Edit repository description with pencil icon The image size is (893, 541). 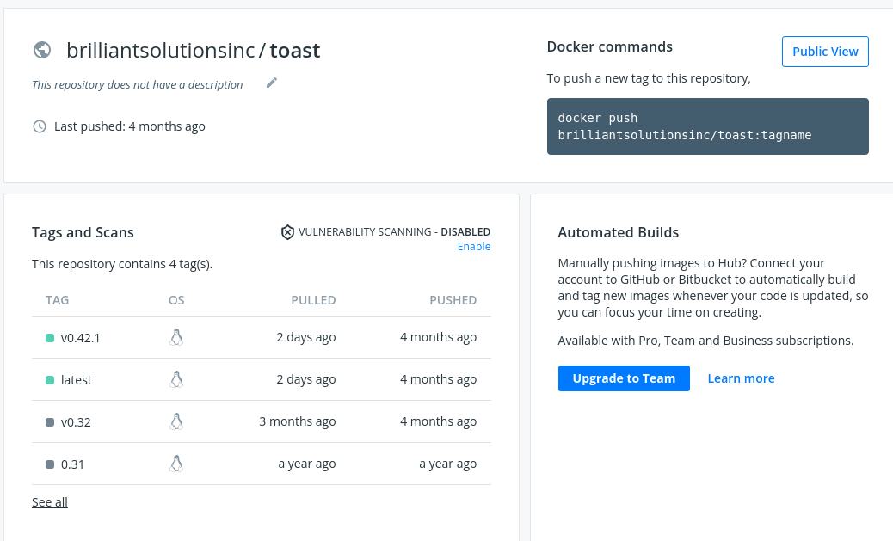272,83
